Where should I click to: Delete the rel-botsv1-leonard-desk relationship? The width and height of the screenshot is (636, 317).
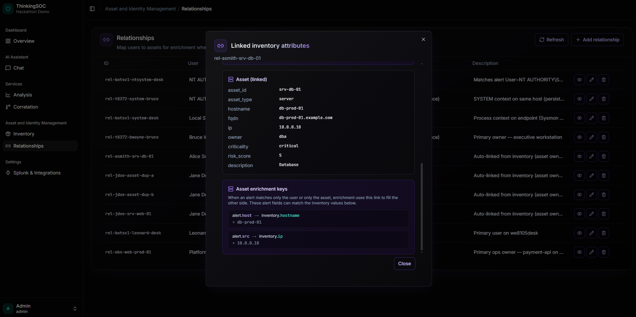point(604,233)
